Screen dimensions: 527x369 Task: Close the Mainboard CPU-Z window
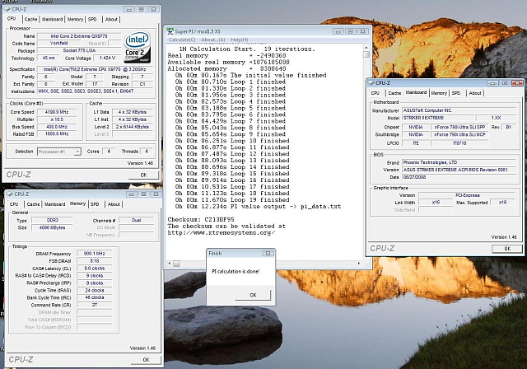[x=517, y=83]
